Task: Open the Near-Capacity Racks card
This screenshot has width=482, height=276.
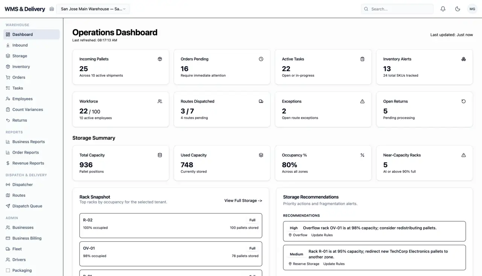Action: (x=424, y=163)
